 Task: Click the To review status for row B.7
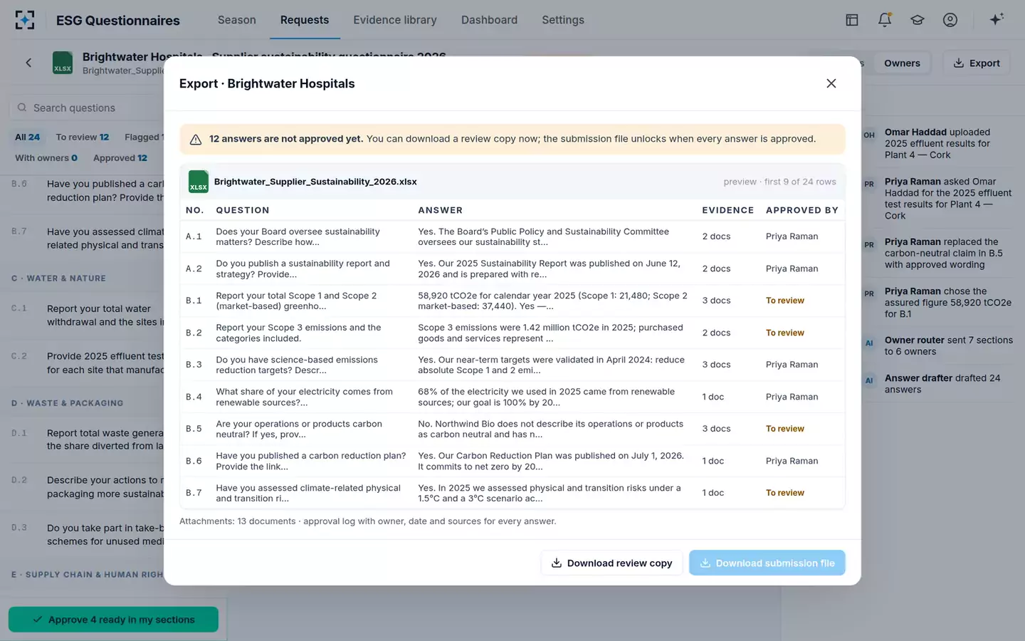785,493
